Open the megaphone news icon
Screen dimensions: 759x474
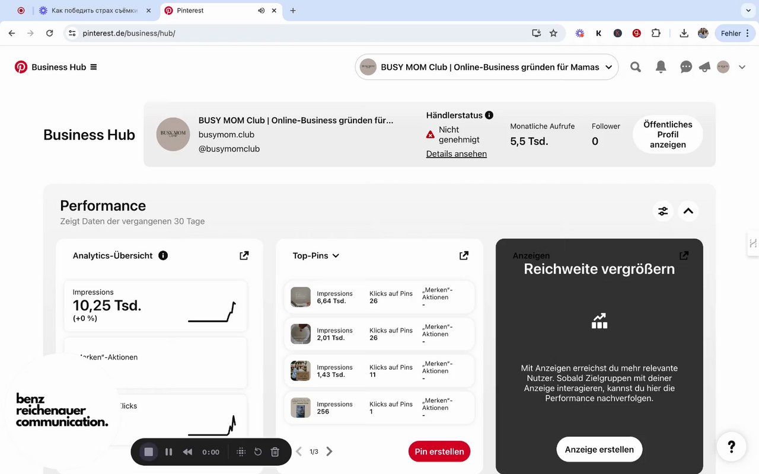tap(704, 67)
